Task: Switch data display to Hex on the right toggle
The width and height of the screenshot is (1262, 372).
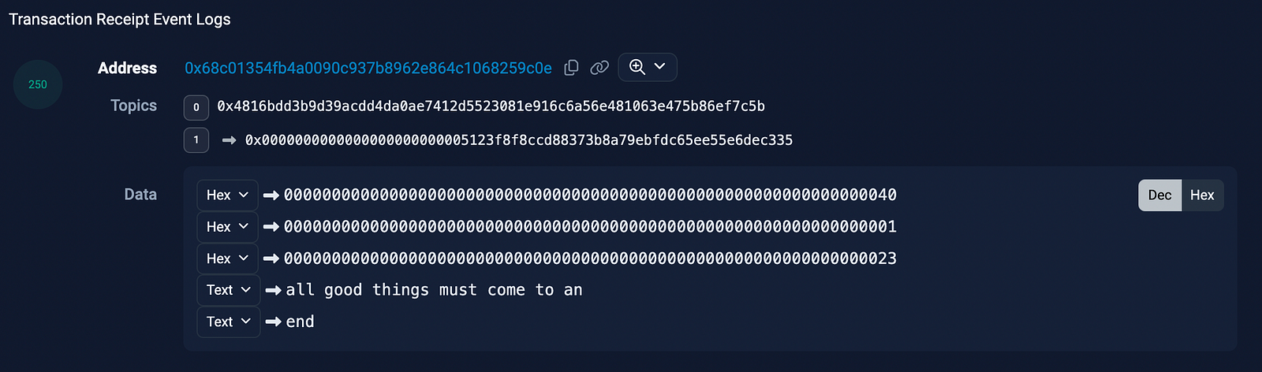Action: point(1202,195)
